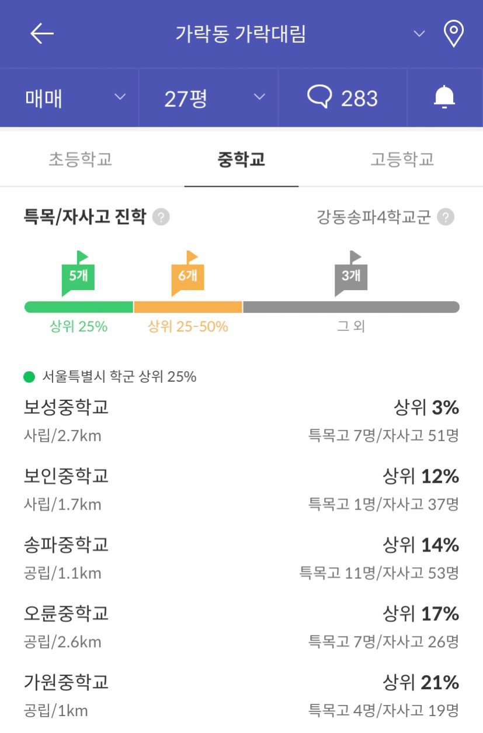Switch to the 고등학교 tab
Screen dimensions: 483x733
[402, 159]
